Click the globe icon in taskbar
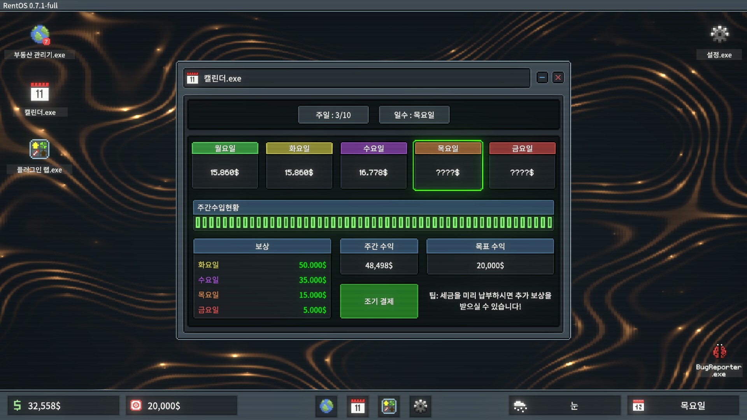Screen dimensions: 747x420 tap(326, 406)
